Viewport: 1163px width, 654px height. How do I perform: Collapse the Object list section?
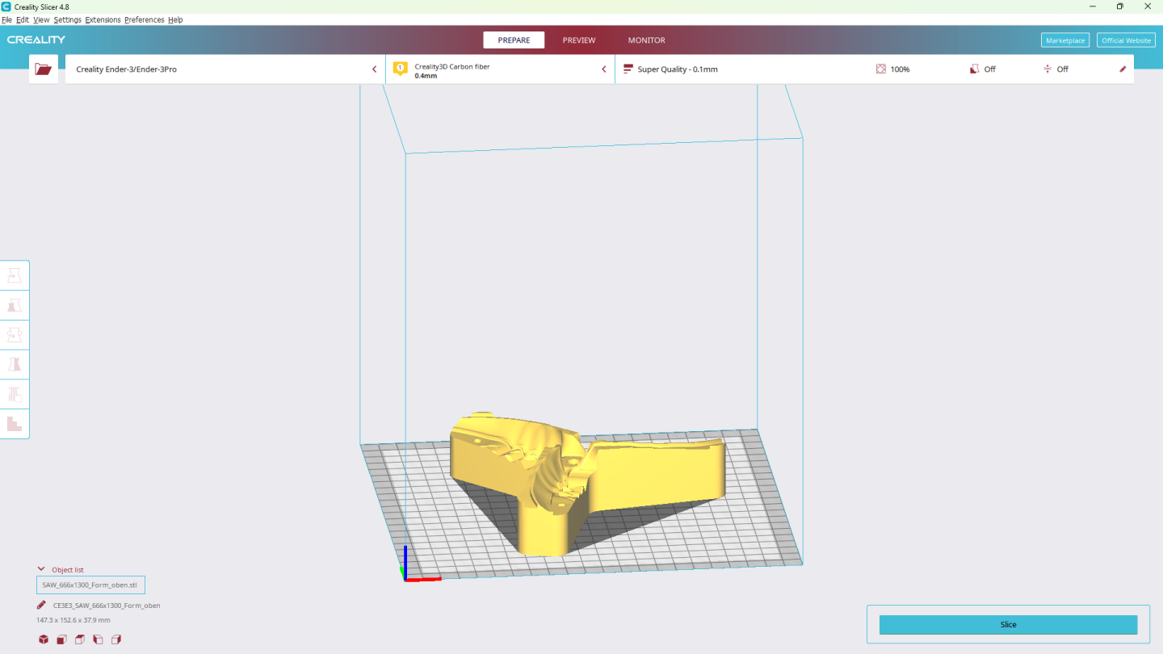tap(61, 569)
